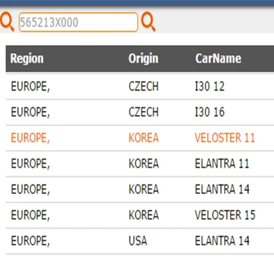Click EUROPE region in the I30 16 row
274x274 pixels.
tap(30, 112)
